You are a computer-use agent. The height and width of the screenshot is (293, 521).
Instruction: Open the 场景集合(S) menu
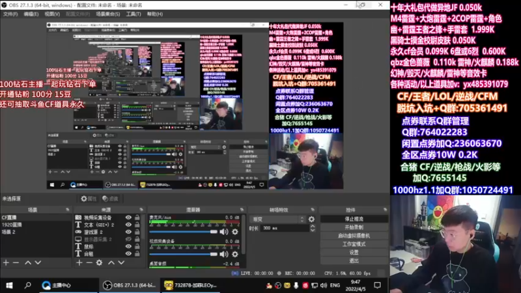pyautogui.click(x=108, y=14)
